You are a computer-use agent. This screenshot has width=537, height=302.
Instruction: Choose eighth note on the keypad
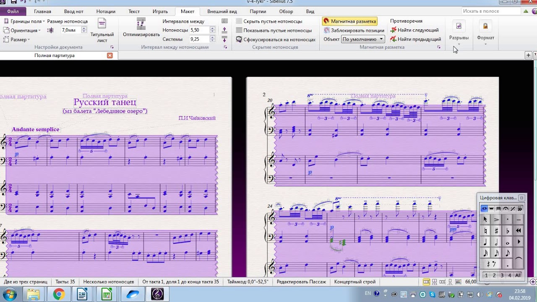click(508, 253)
